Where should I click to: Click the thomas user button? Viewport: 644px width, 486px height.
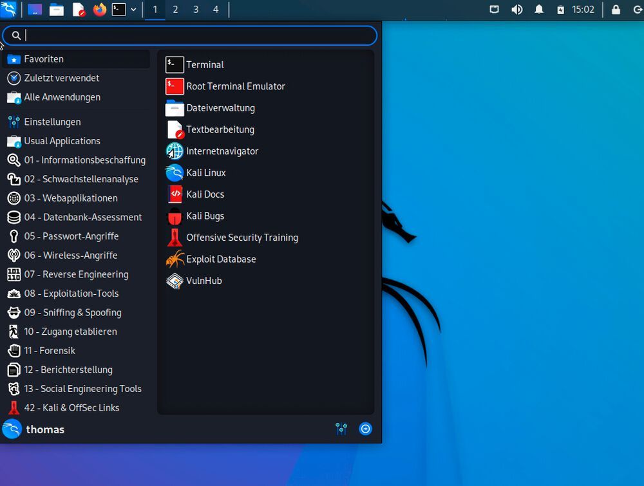[45, 429]
